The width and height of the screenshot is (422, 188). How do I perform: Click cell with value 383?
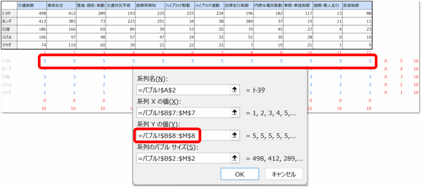61,21
